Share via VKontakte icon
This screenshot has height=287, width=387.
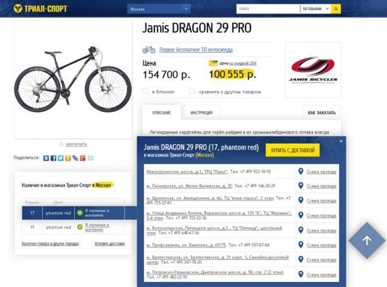click(46, 158)
